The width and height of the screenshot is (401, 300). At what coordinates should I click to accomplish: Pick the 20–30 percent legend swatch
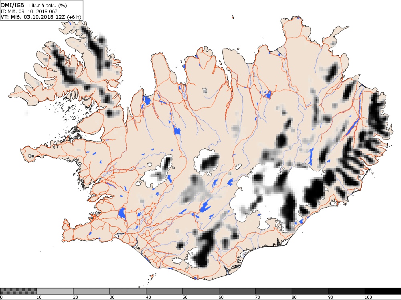pyautogui.click(x=91, y=291)
